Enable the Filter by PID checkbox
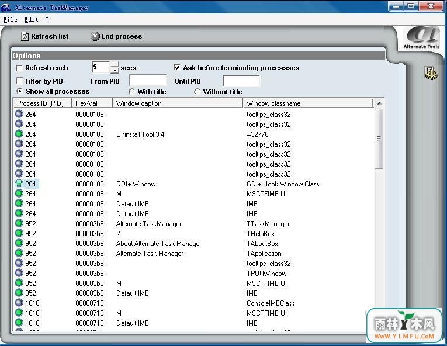Image resolution: width=447 pixels, height=346 pixels. click(19, 81)
